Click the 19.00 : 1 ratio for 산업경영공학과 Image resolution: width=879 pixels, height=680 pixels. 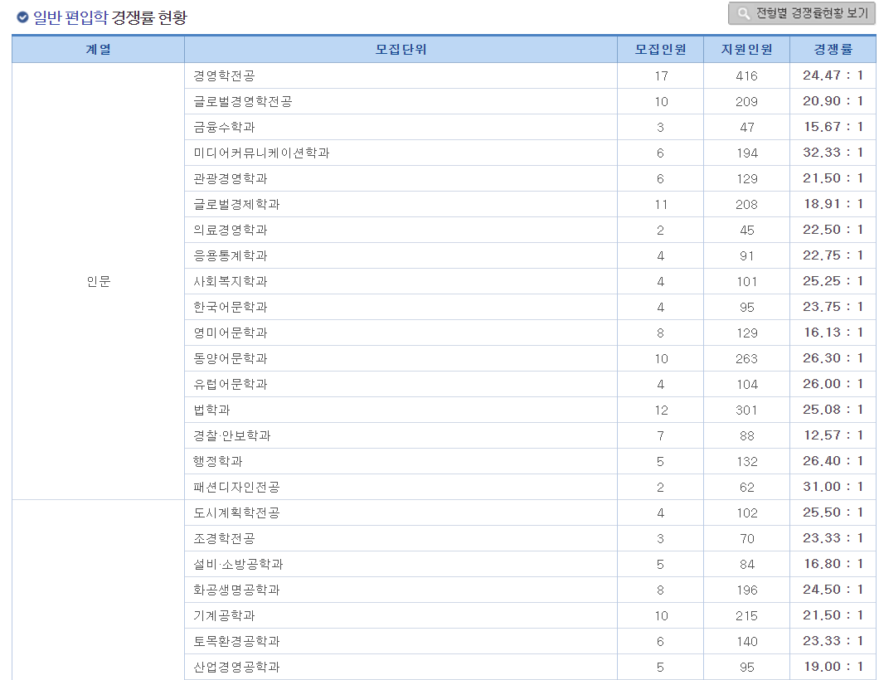click(833, 667)
